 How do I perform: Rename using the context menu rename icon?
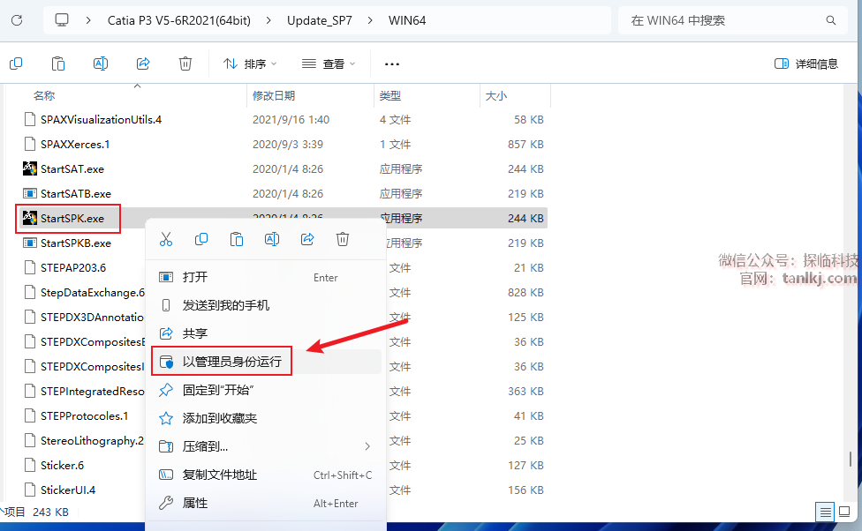point(271,239)
